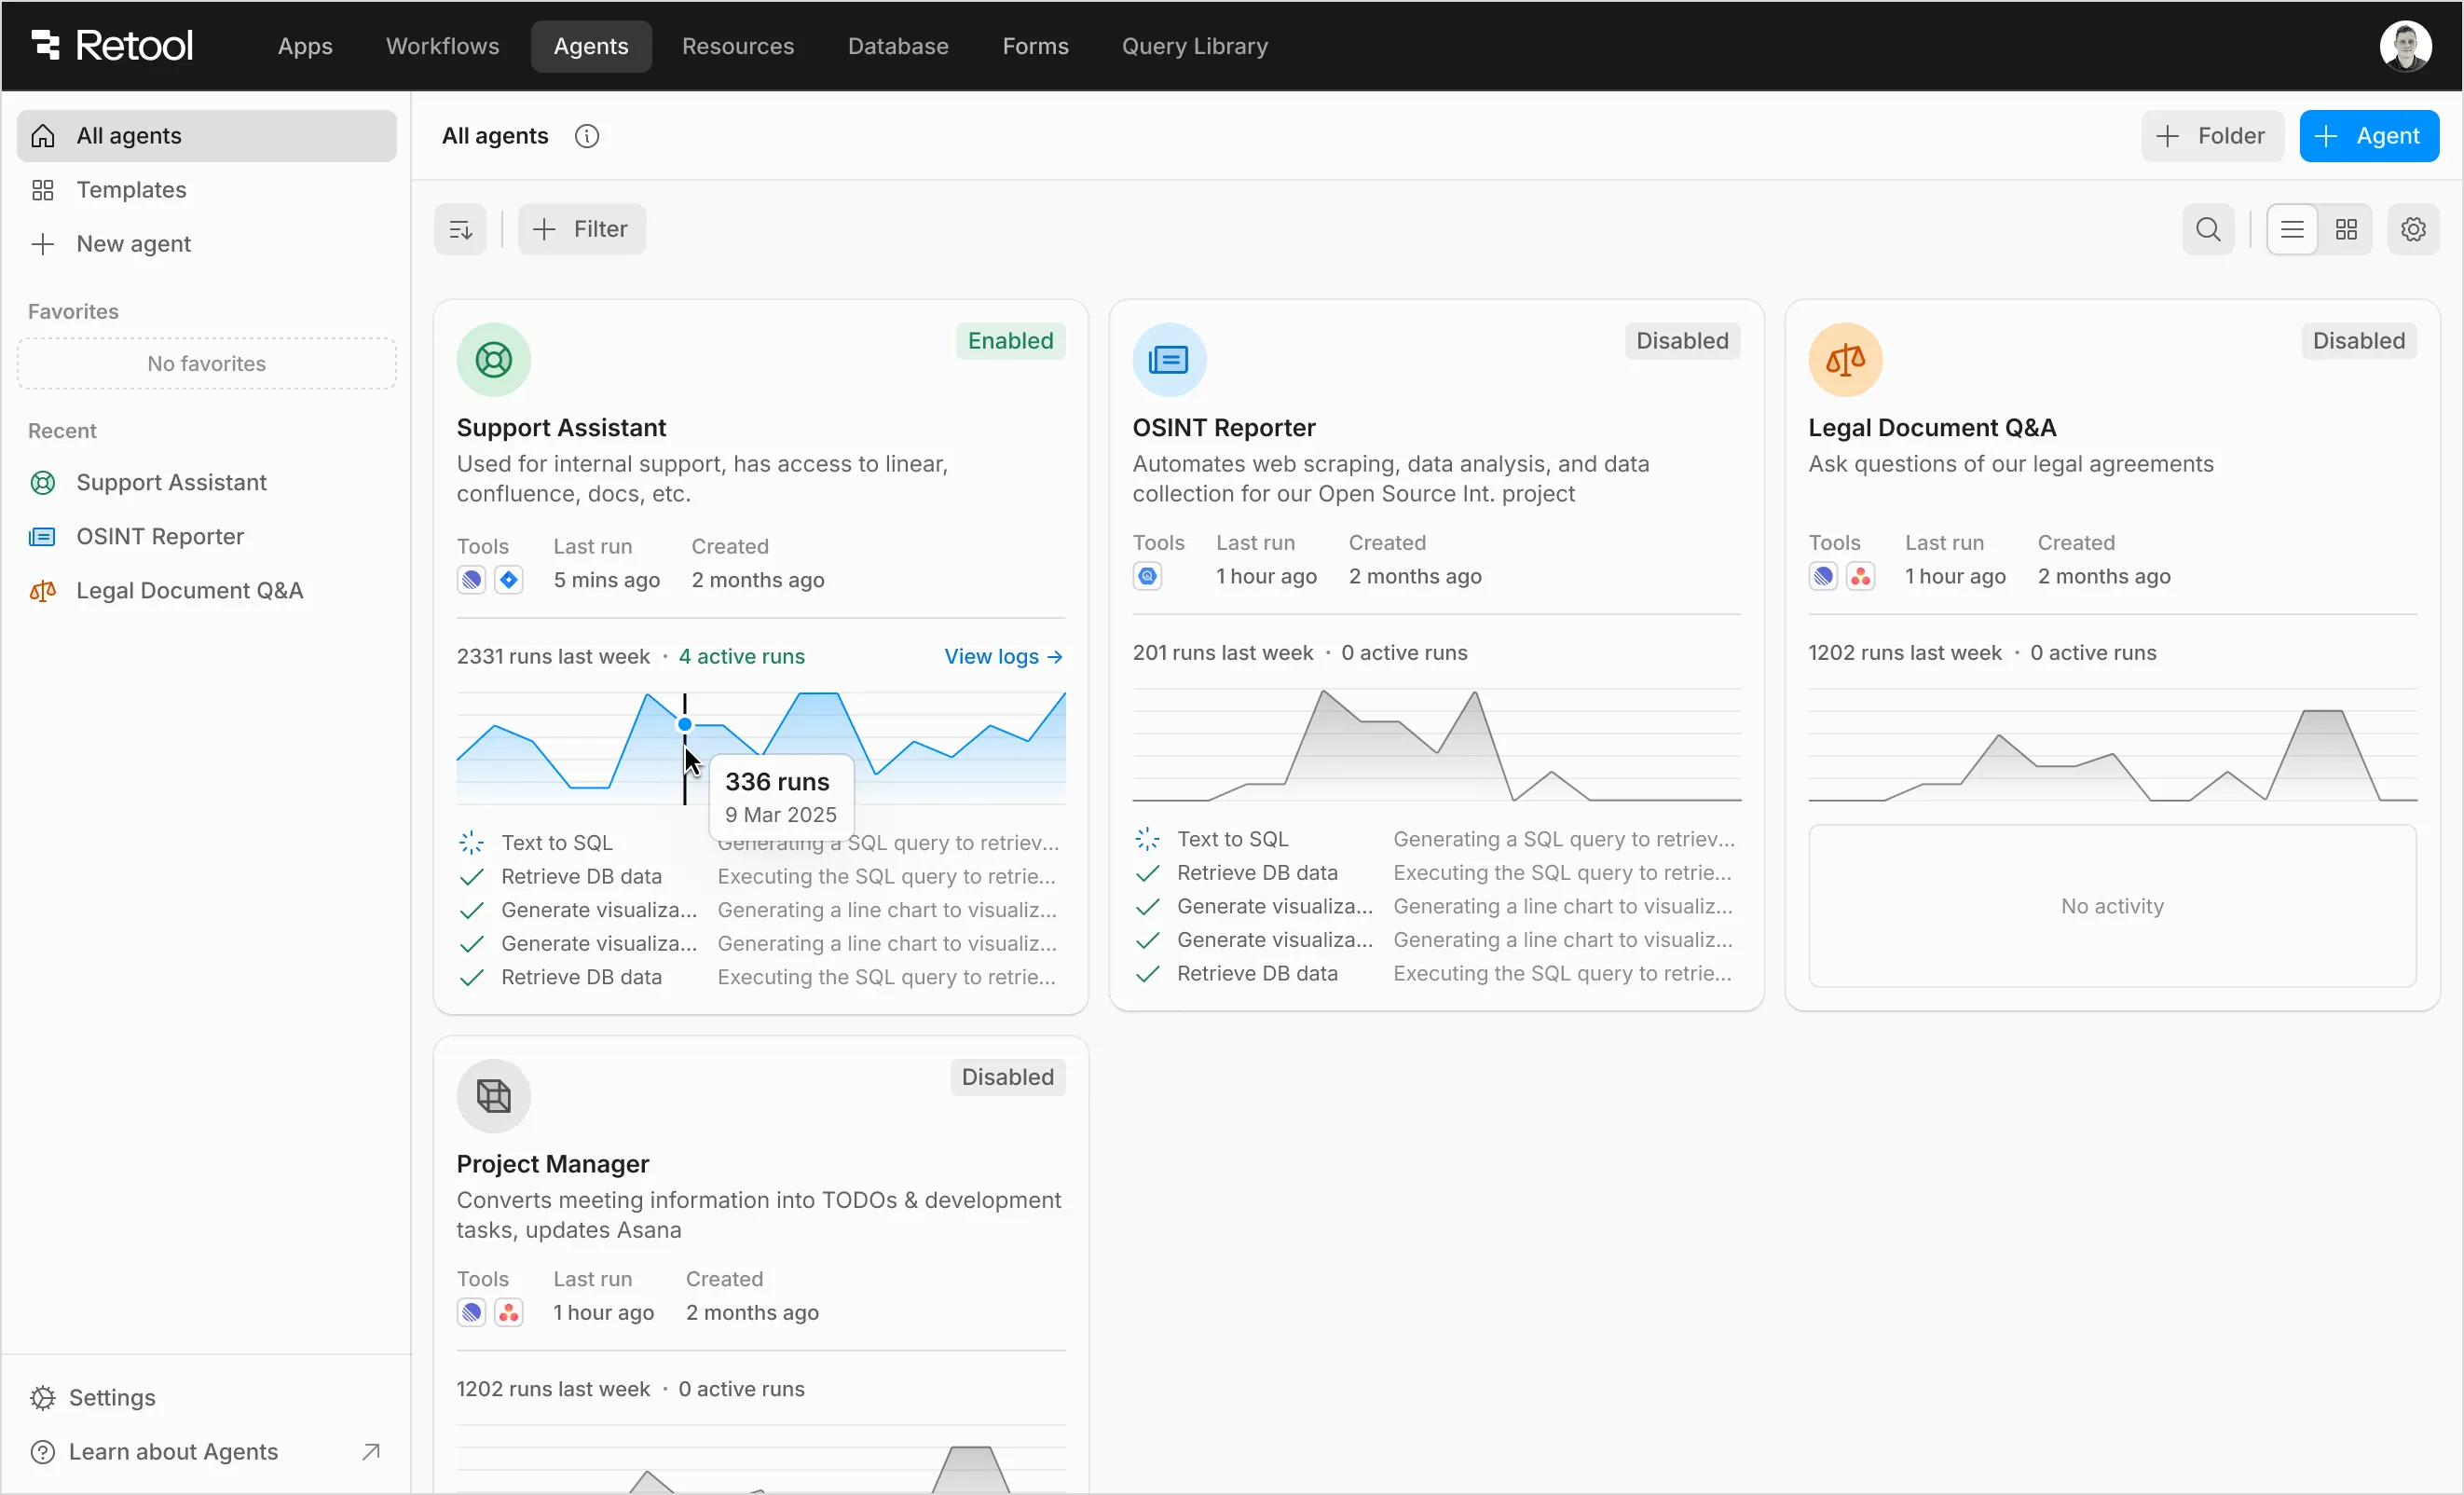The image size is (2464, 1495).
Task: Open agents settings via the gear icon
Action: (2414, 228)
